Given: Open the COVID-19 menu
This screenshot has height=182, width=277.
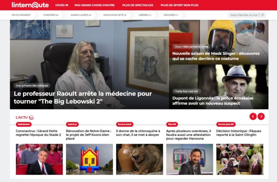Looking at the screenshot, I should (62, 5).
